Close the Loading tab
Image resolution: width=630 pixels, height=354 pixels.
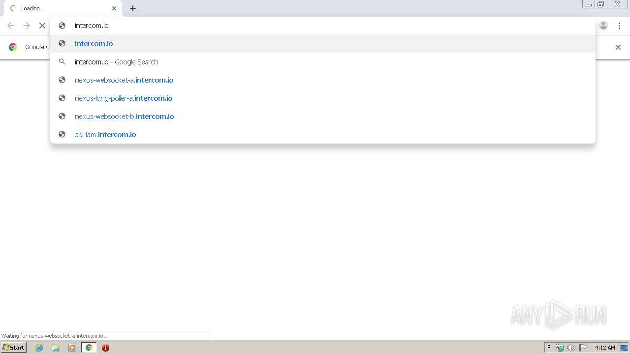114,8
